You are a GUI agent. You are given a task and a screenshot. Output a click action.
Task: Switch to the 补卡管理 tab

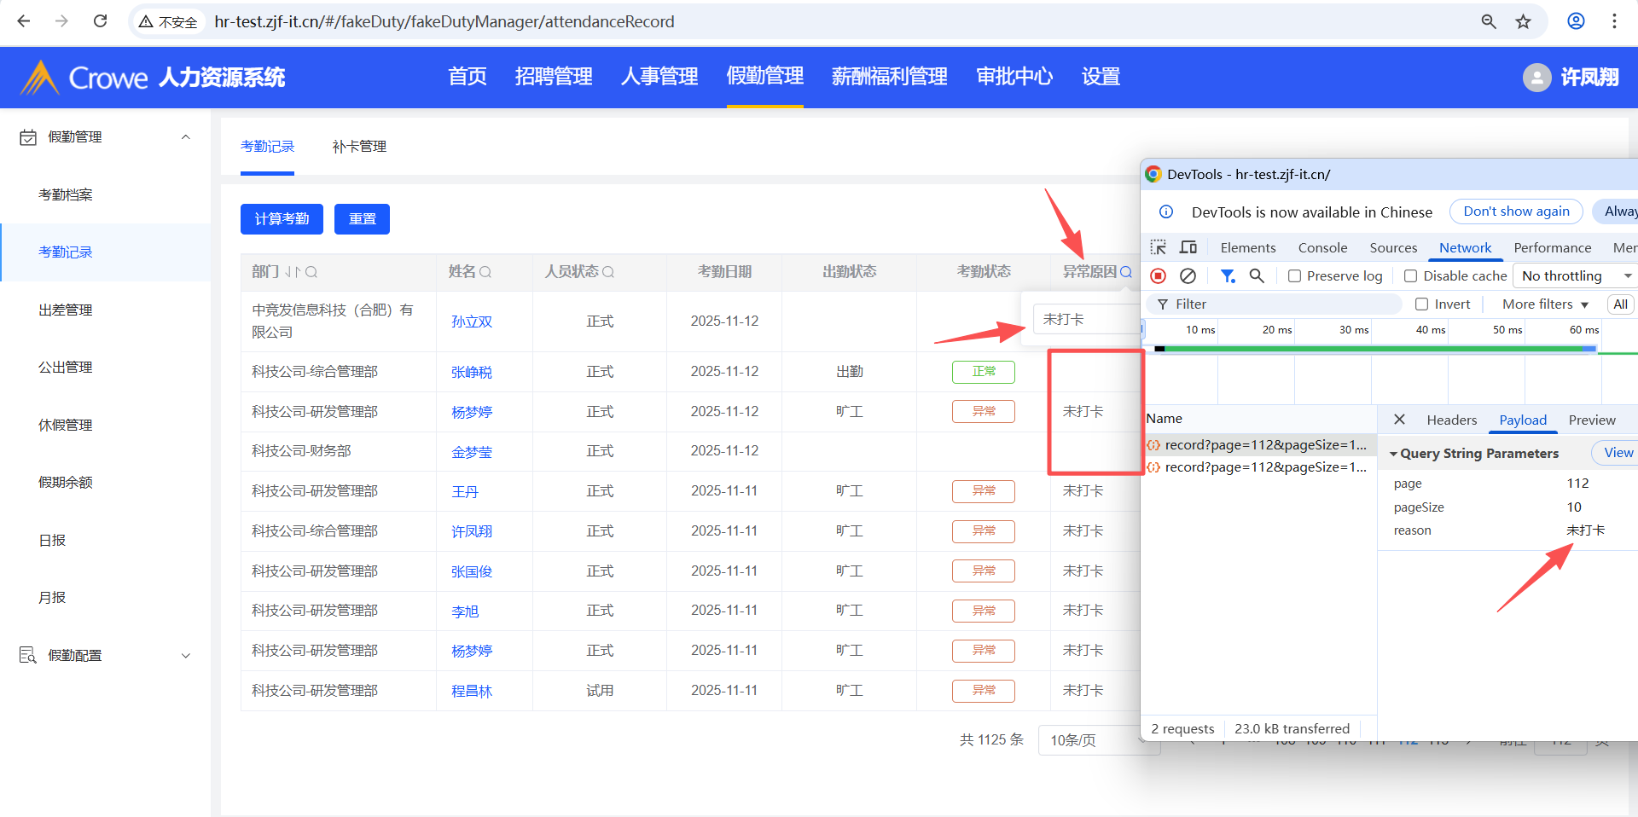click(359, 147)
